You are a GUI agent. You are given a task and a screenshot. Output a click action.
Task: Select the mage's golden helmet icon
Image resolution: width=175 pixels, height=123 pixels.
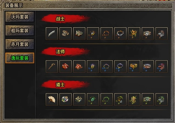134,66
